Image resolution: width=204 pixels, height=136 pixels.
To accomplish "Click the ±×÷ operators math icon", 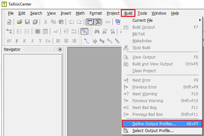I will (110, 41).
